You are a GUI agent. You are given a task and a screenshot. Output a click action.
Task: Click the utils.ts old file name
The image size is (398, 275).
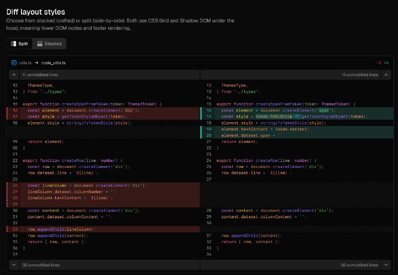point(25,63)
